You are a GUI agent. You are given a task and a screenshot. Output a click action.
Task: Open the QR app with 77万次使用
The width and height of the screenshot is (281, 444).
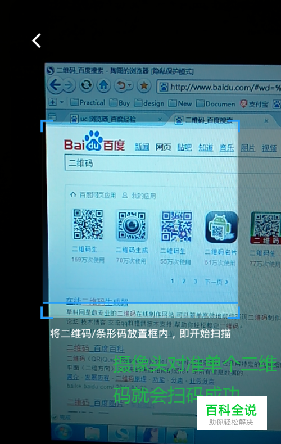coord(266,228)
